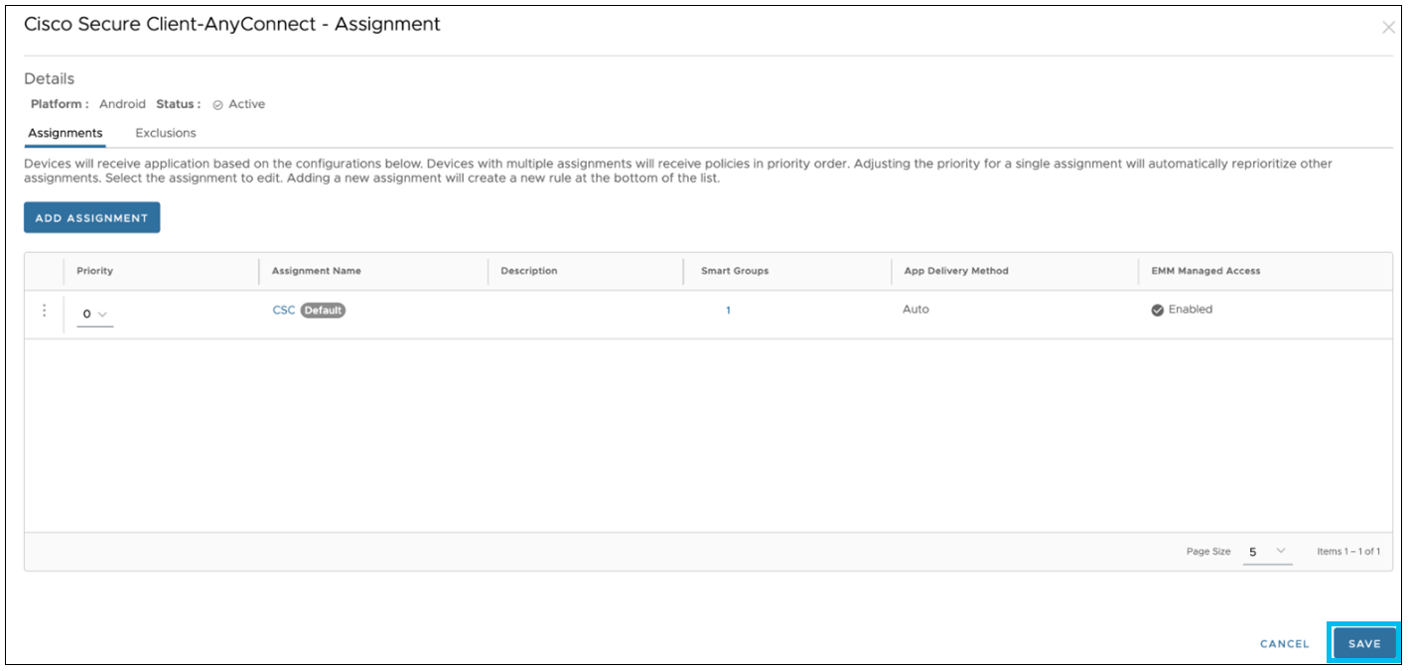Click the EMM Managed Access header
1410x671 pixels.
(1205, 271)
